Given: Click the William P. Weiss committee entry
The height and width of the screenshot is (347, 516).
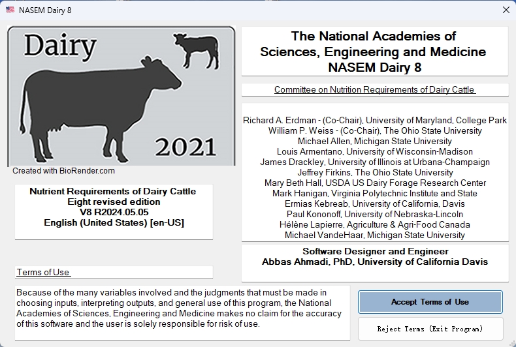Looking at the screenshot, I should (375, 131).
